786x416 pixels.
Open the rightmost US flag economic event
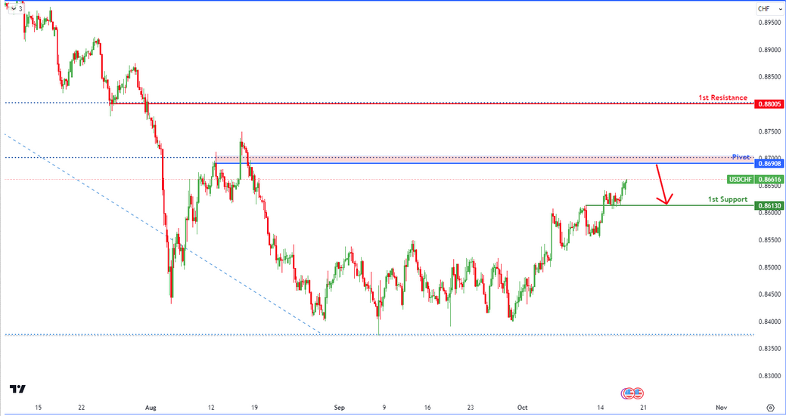click(x=638, y=393)
